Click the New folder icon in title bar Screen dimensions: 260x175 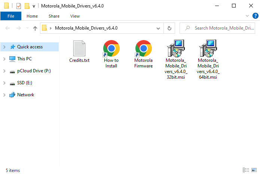(27, 6)
